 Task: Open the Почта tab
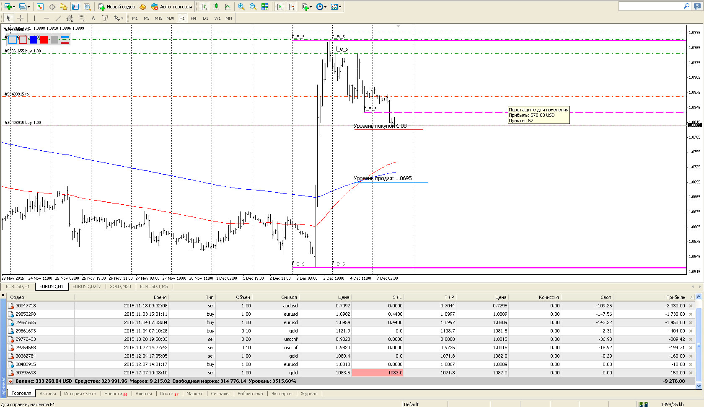pos(169,394)
